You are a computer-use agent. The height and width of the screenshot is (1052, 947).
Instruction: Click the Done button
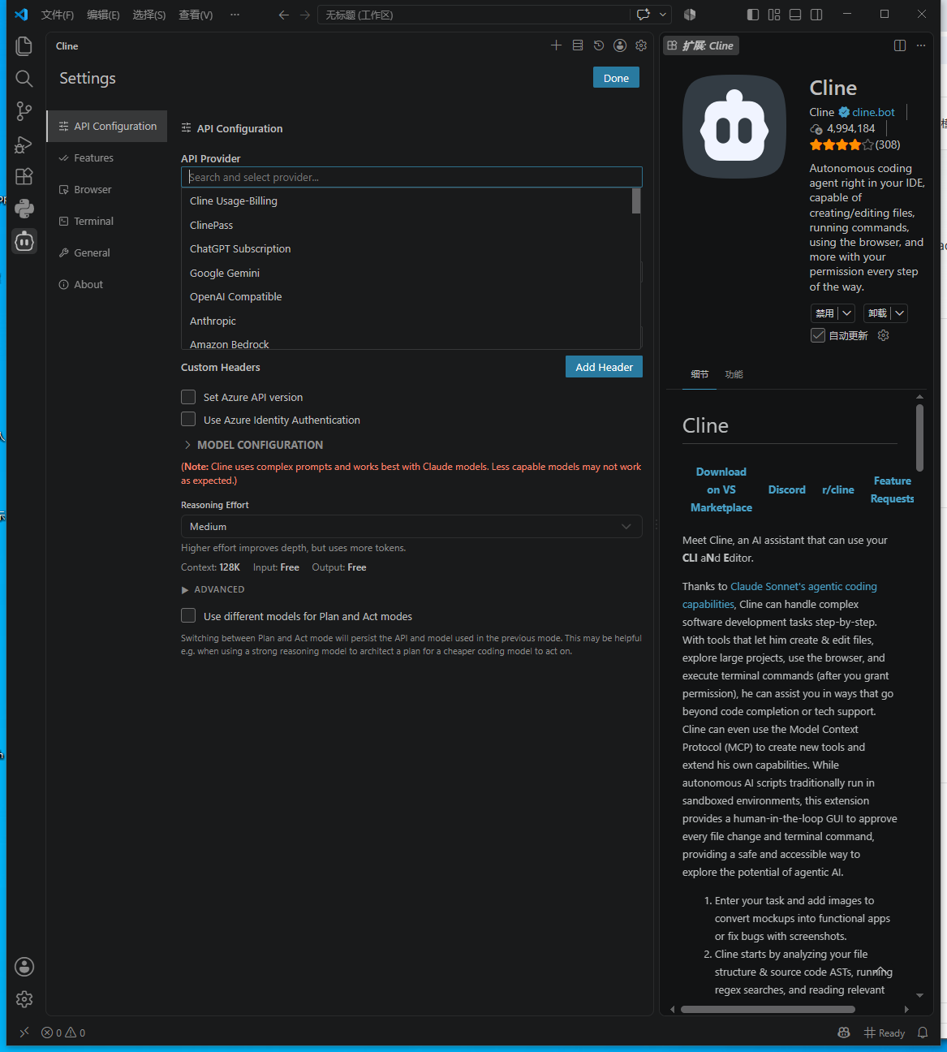[616, 78]
